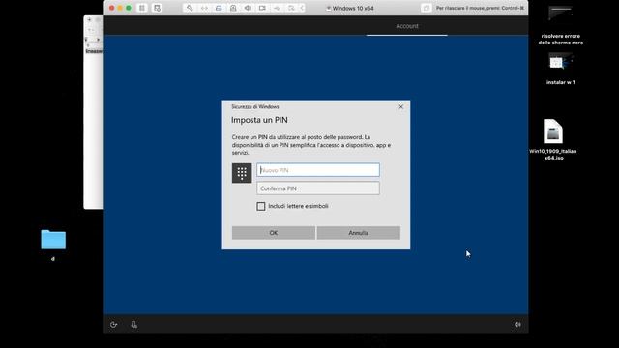Click the CD/DVD drive toolbar icon

pyautogui.click(x=233, y=8)
